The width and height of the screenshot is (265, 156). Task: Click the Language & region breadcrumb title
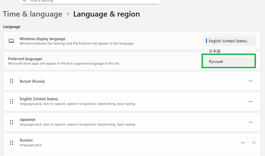(x=106, y=14)
